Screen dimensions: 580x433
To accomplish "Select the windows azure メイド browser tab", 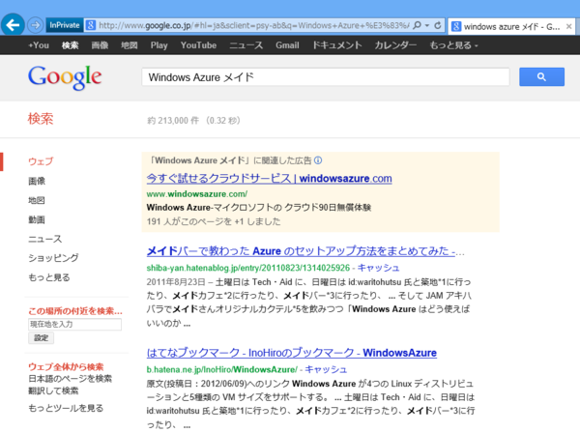I will click(512, 27).
